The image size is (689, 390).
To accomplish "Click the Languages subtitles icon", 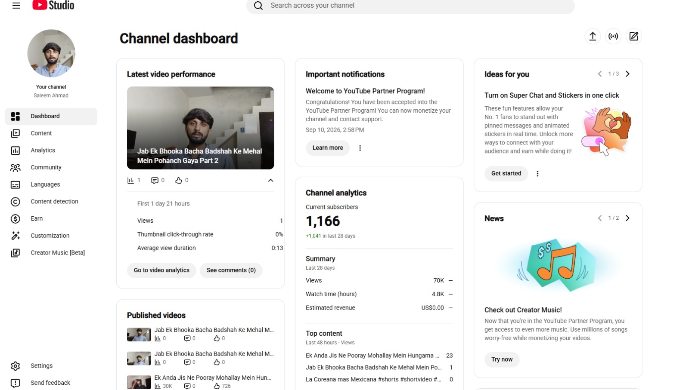I will tap(16, 185).
